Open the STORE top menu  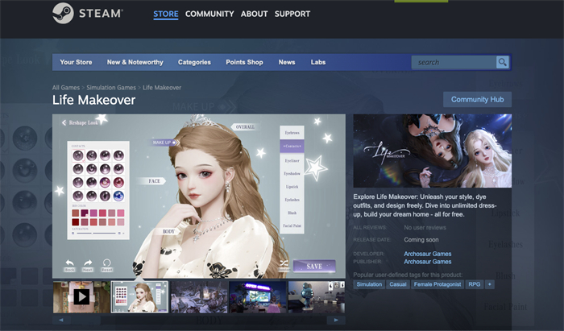[166, 14]
